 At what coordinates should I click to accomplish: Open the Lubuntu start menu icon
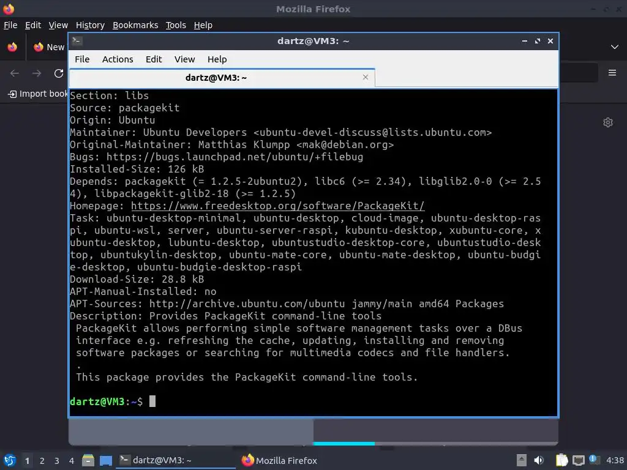click(x=10, y=460)
